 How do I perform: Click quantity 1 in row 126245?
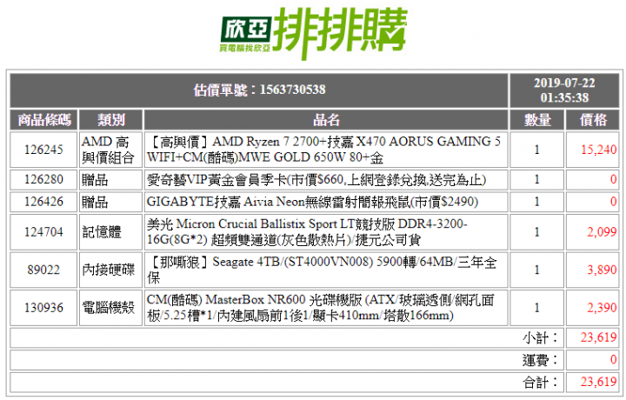[x=537, y=150]
